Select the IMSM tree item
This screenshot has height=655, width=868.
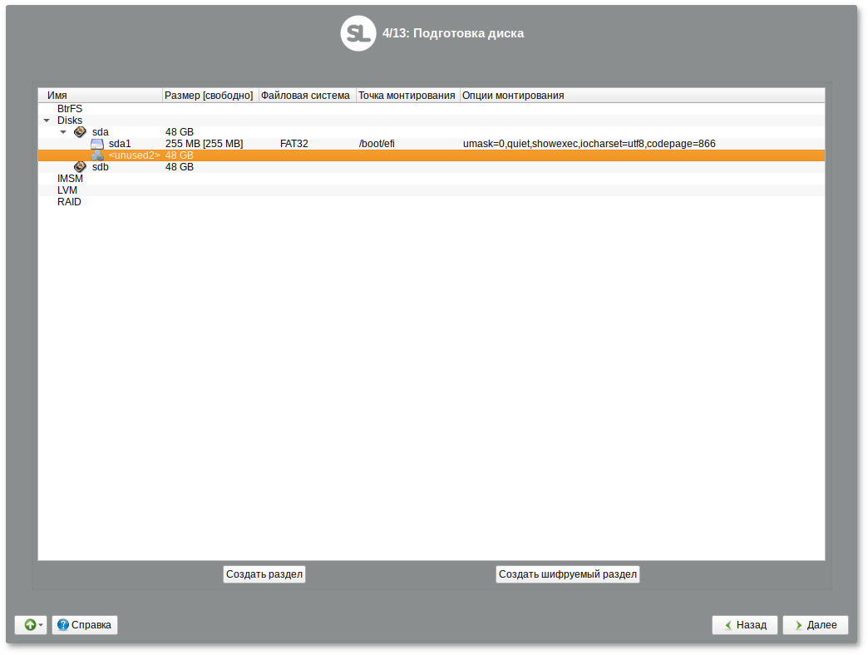pos(70,179)
